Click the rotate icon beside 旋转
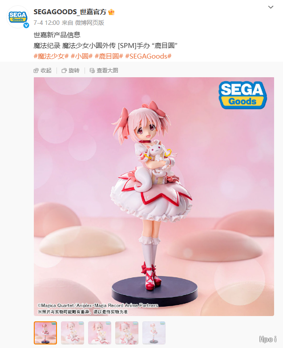283x348 pixels. 64,71
